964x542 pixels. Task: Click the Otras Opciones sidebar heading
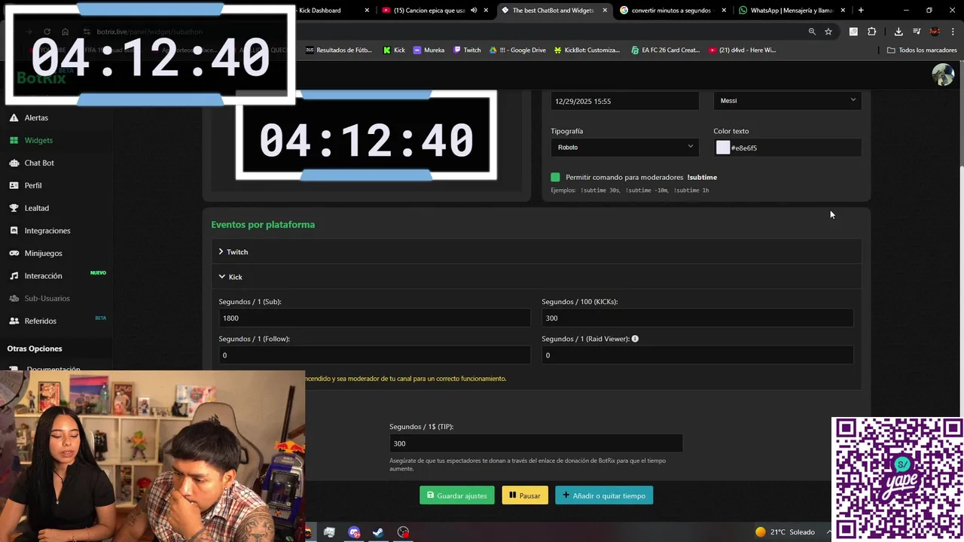[x=35, y=349]
